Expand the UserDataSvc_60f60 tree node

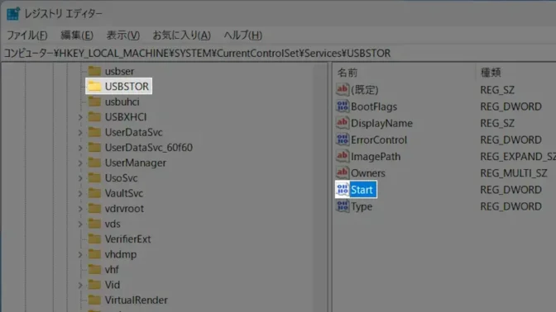pyautogui.click(x=80, y=148)
